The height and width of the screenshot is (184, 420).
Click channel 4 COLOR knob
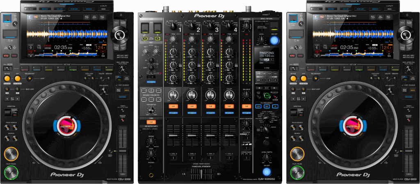229,95
